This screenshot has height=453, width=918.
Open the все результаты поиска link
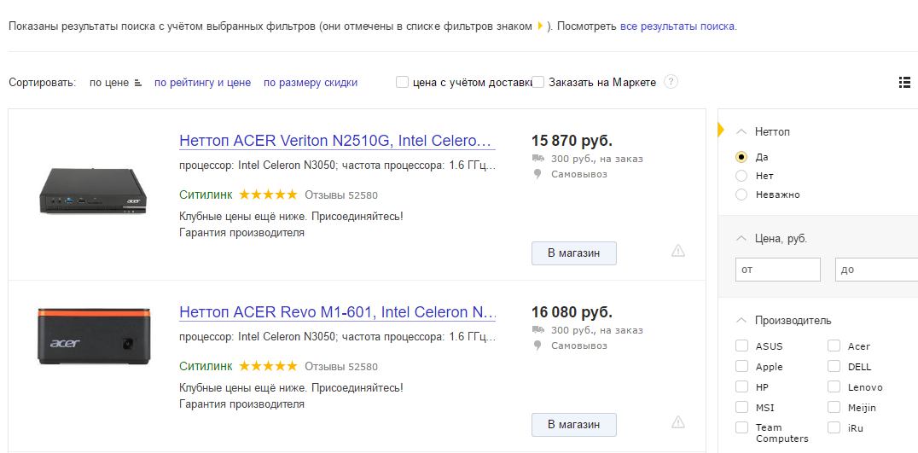[677, 26]
